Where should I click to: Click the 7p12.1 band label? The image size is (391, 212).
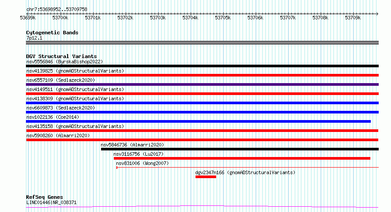(34, 38)
